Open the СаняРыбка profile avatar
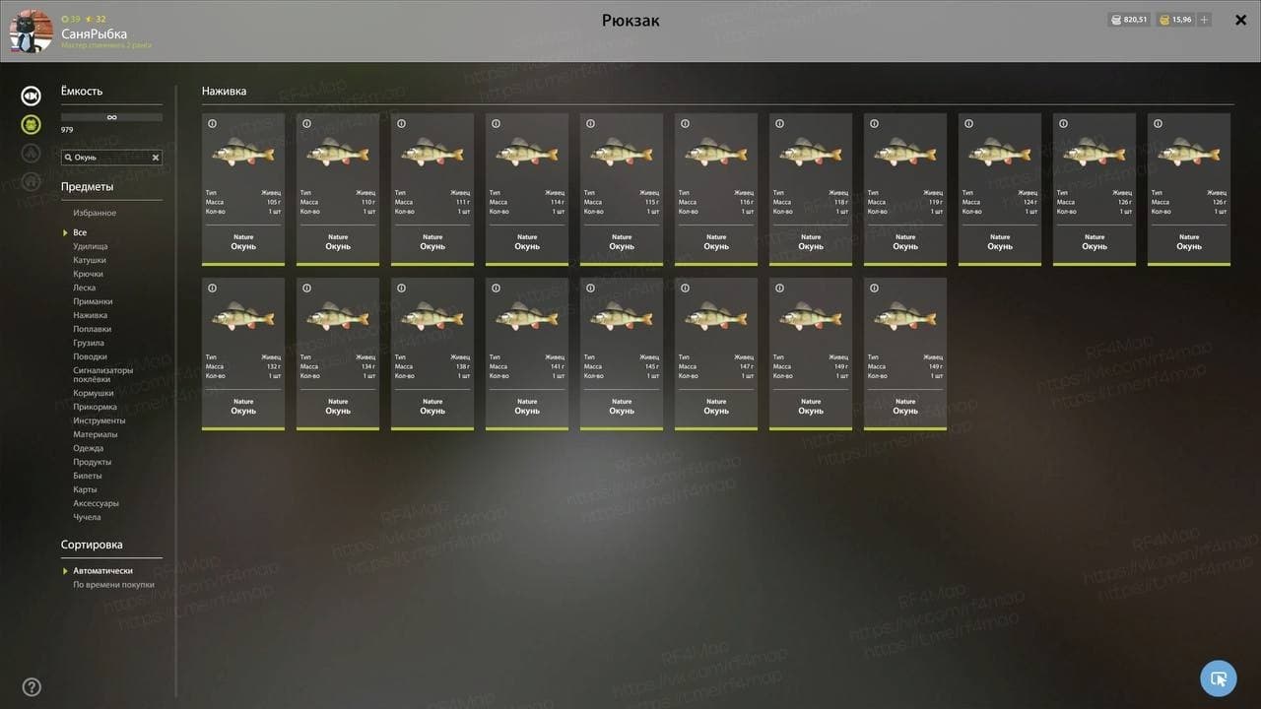Image resolution: width=1261 pixels, height=709 pixels. click(31, 32)
